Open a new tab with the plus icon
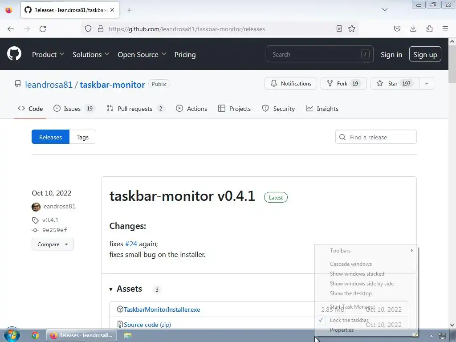 point(129,10)
